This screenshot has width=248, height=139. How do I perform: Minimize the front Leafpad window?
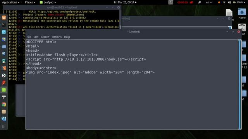coord(227,32)
